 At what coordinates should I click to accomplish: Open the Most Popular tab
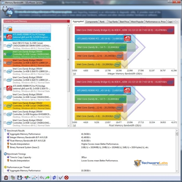coord(137,22)
